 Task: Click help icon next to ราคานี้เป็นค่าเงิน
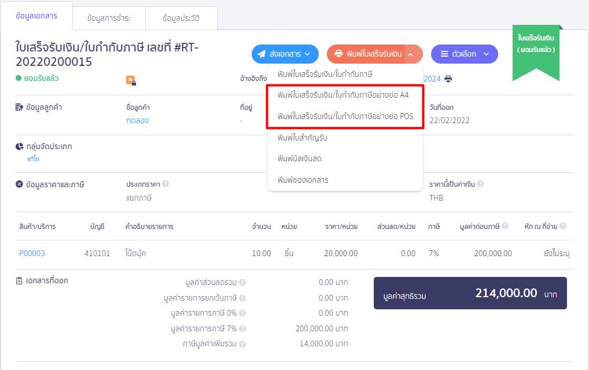[480, 184]
